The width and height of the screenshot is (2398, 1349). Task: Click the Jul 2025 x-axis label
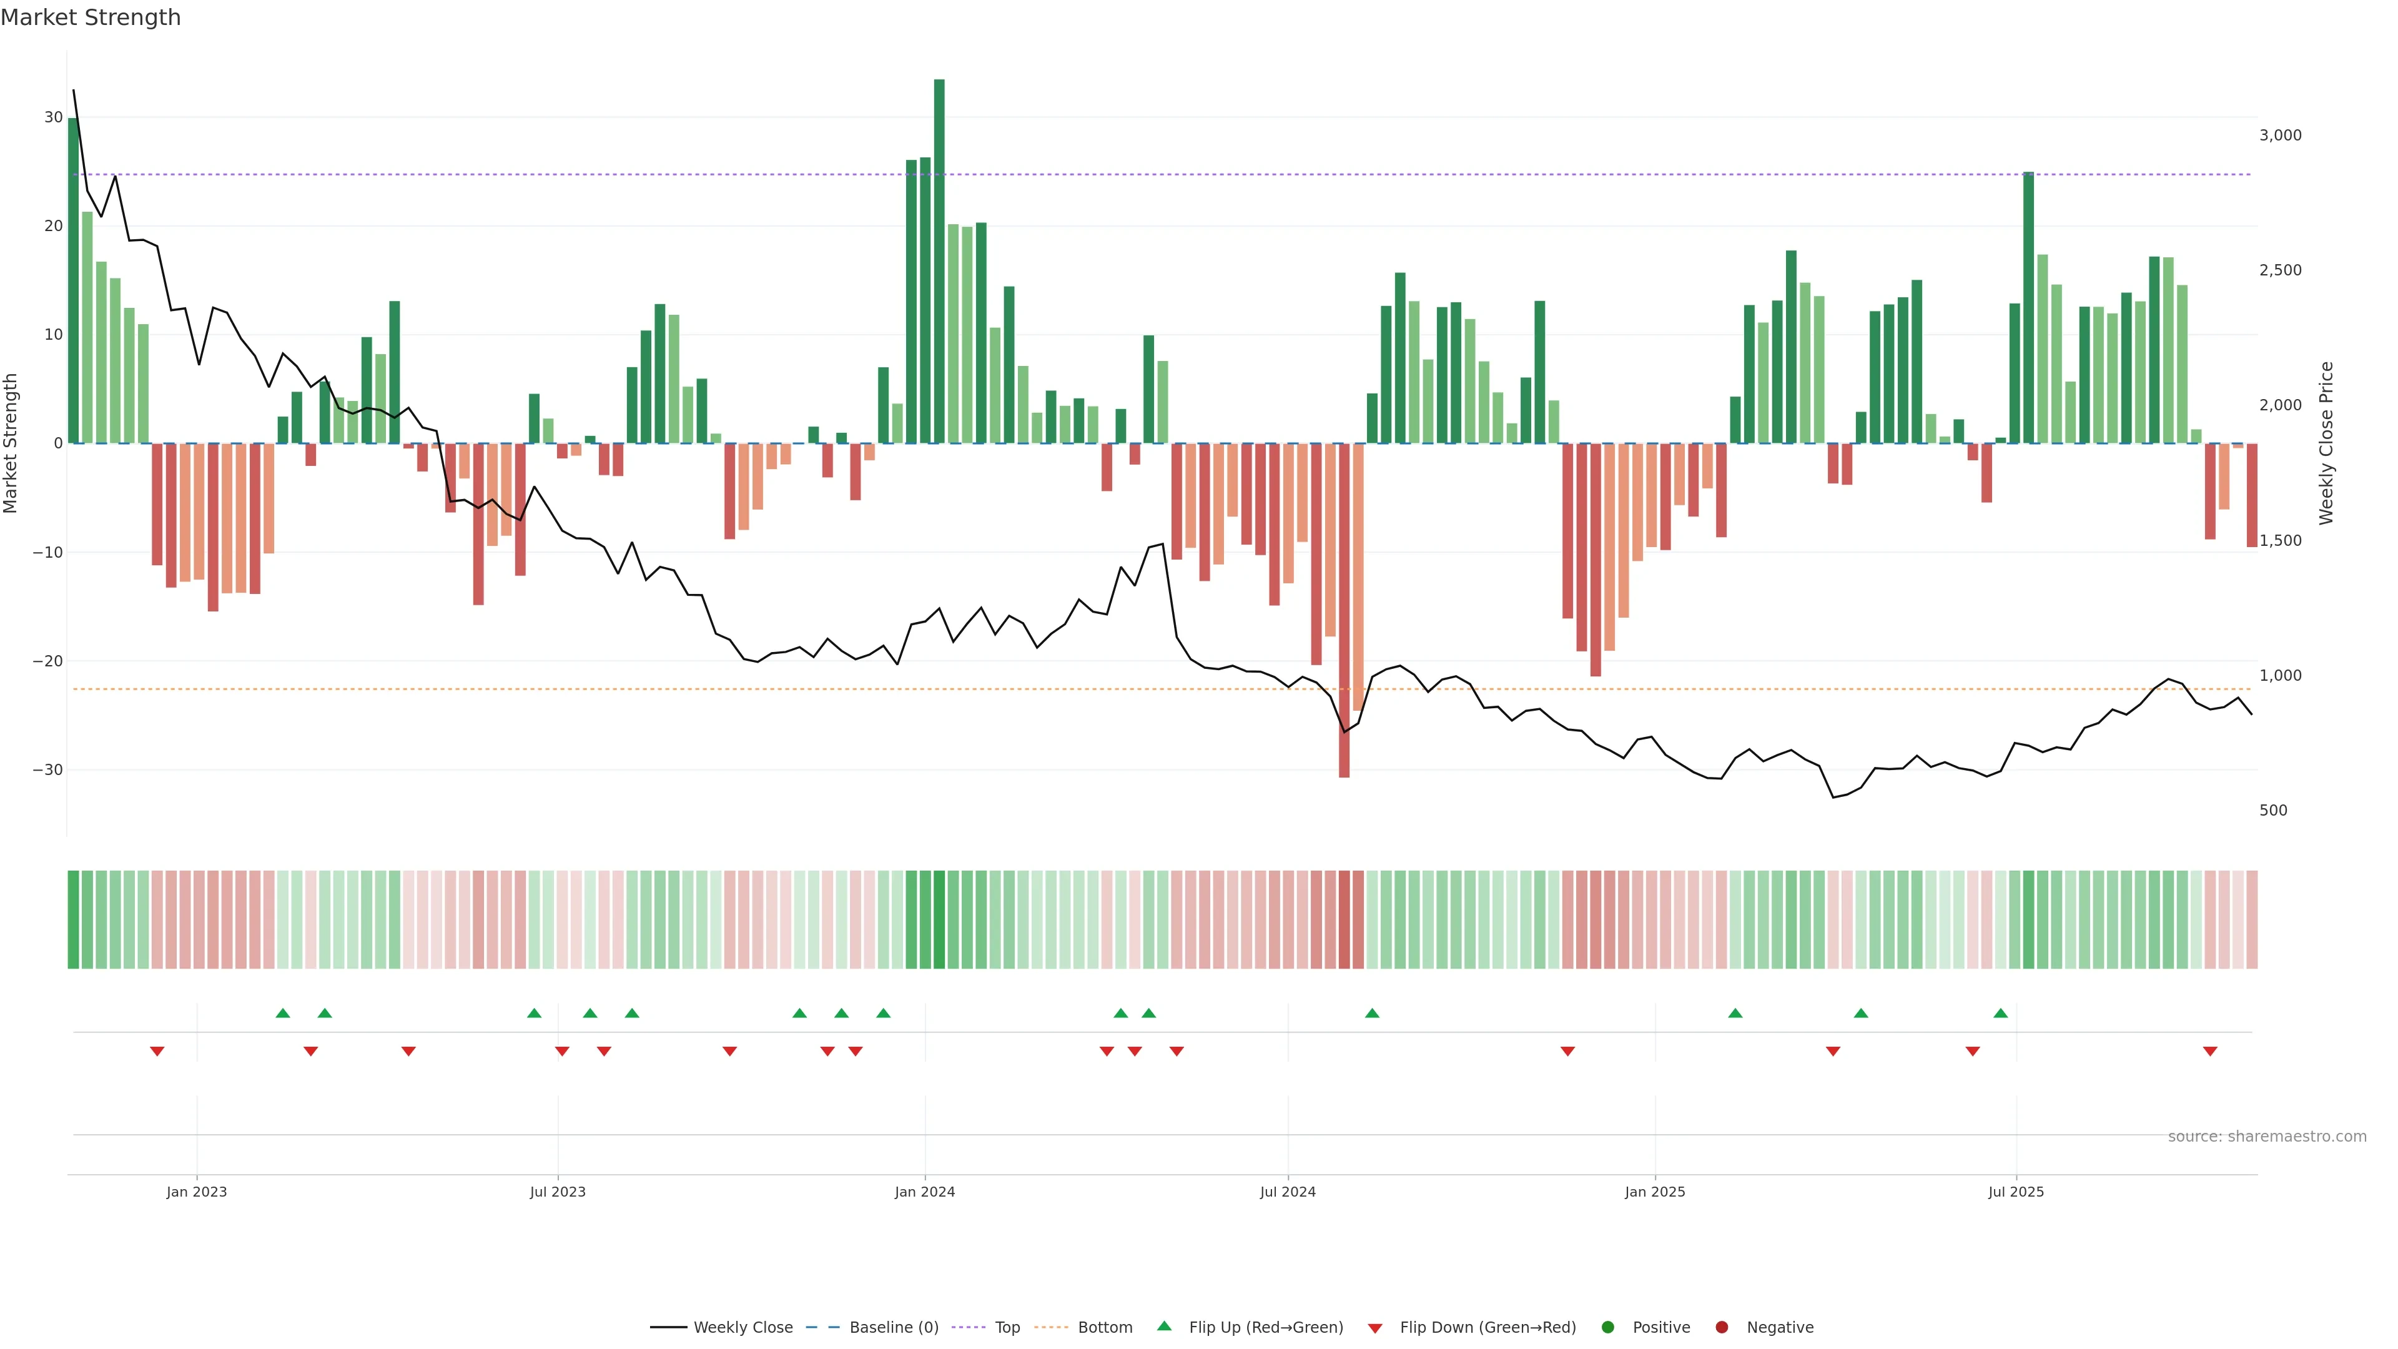click(2015, 1192)
